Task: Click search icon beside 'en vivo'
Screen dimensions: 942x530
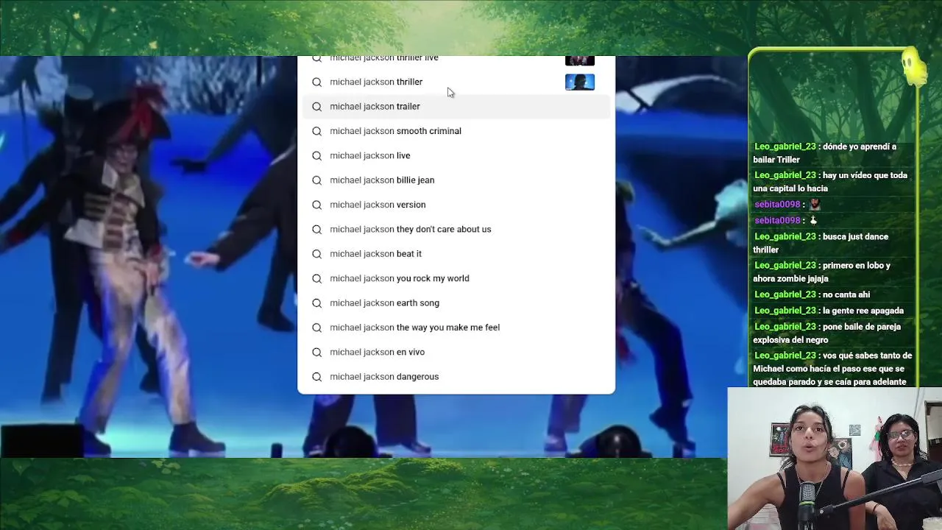Action: tap(316, 352)
